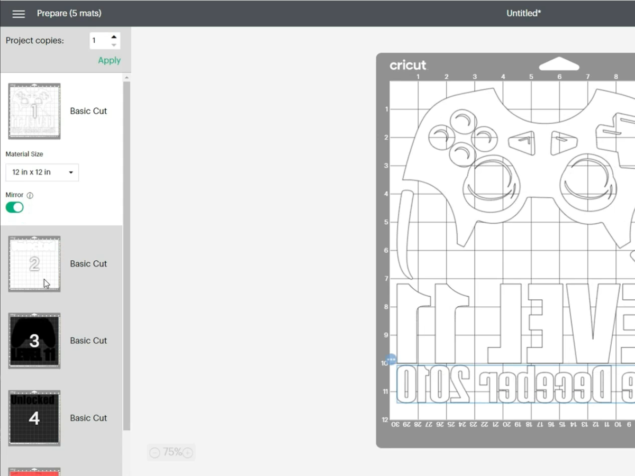This screenshot has height=476, width=635.
Task: Click the 75% zoom level text
Action: tap(173, 452)
